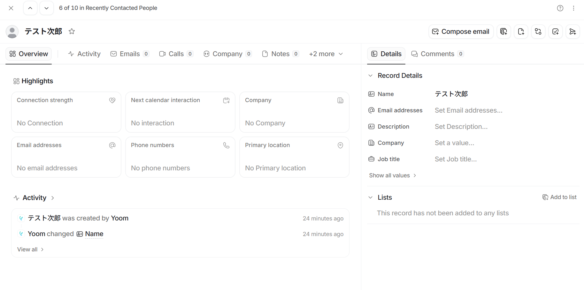
Task: Open the three-dot options menu
Action: pos(573,8)
